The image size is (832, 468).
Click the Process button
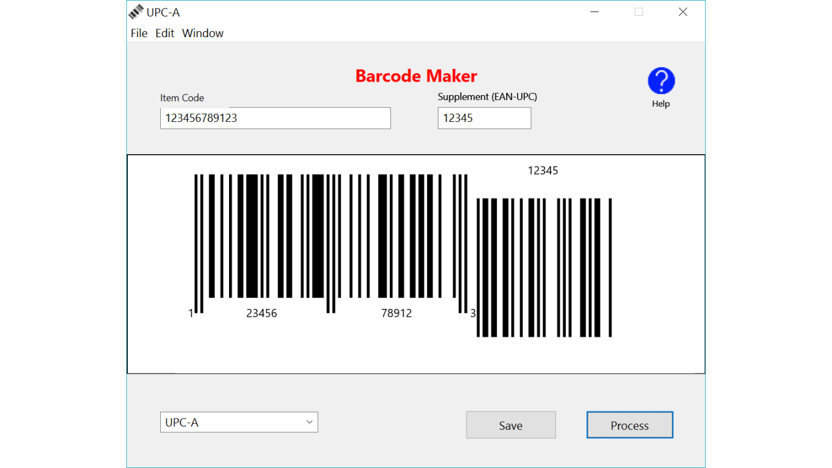(x=630, y=425)
